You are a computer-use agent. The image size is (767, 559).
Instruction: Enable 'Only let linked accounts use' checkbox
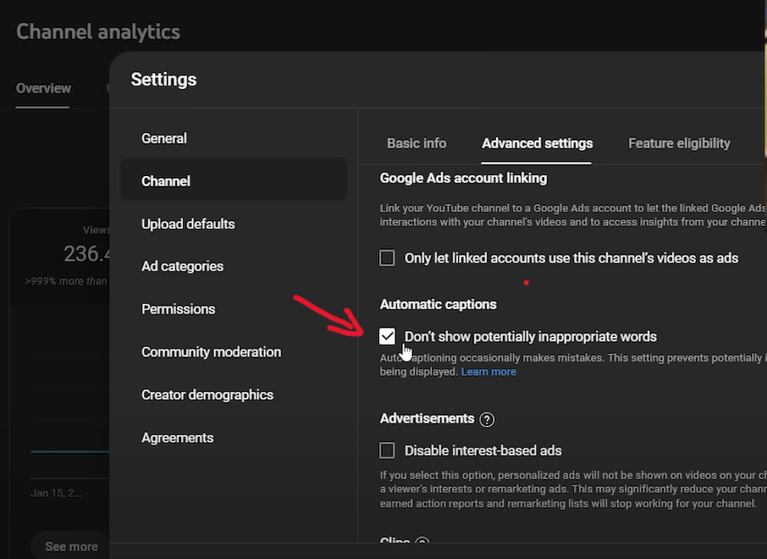(387, 259)
